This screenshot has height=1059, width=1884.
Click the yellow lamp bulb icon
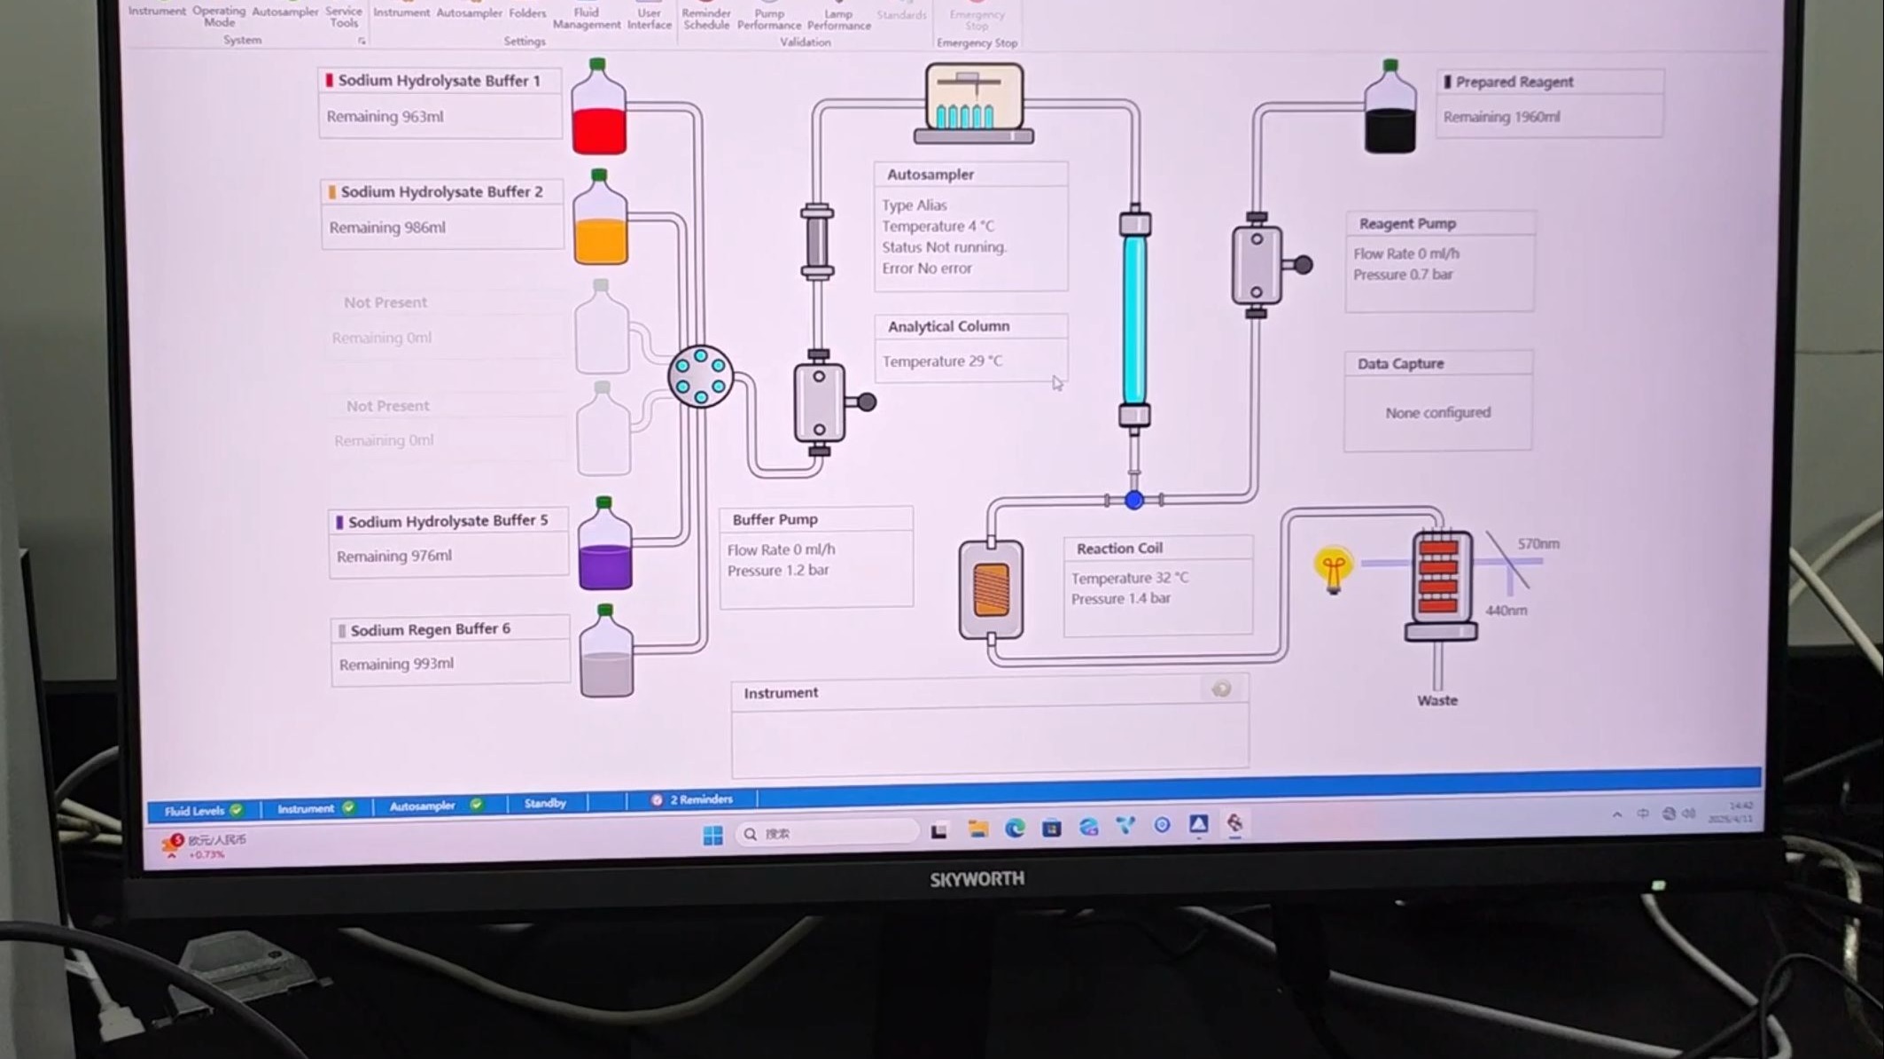pos(1333,568)
